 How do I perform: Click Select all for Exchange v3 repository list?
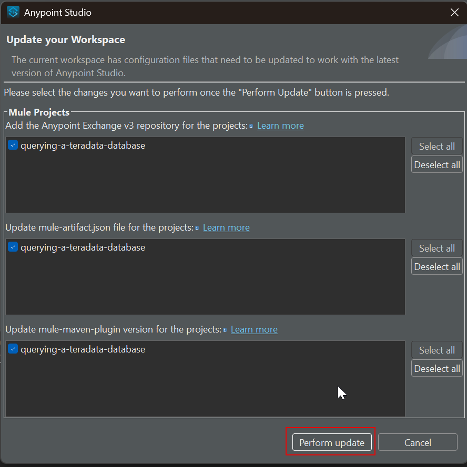click(x=437, y=146)
